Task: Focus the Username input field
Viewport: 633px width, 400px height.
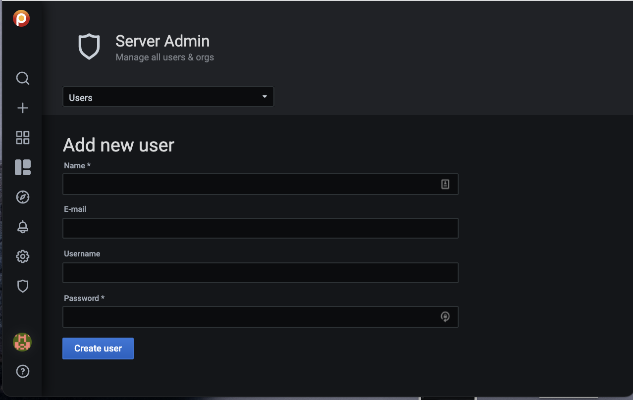Action: click(260, 273)
